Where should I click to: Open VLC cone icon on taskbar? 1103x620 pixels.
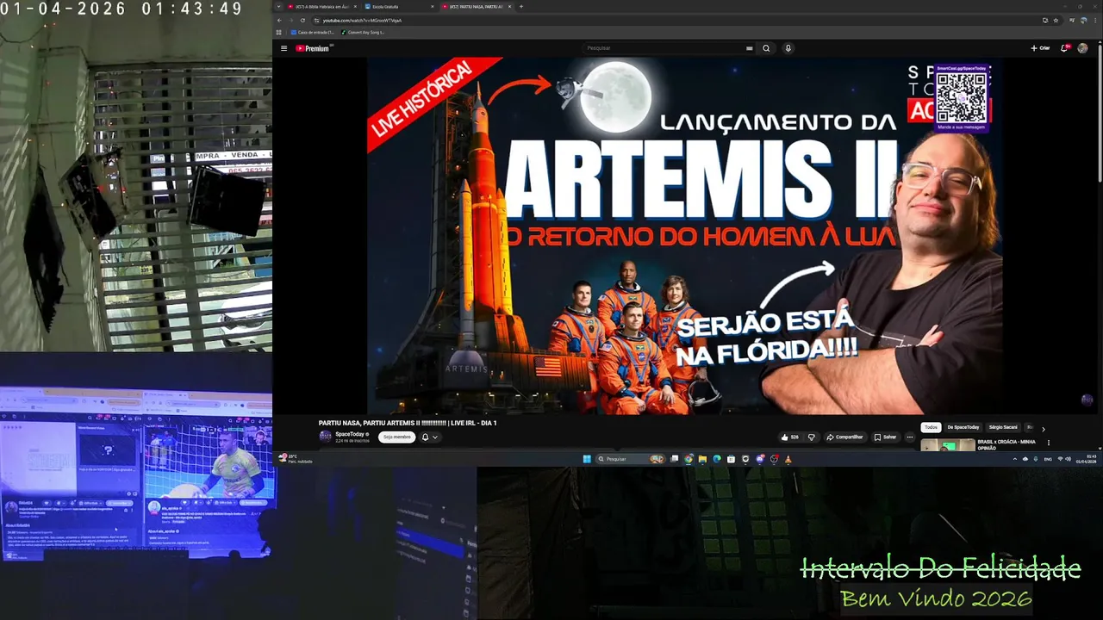[x=788, y=459]
